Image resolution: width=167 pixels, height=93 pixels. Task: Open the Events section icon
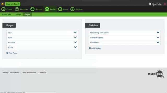coord(3,9)
